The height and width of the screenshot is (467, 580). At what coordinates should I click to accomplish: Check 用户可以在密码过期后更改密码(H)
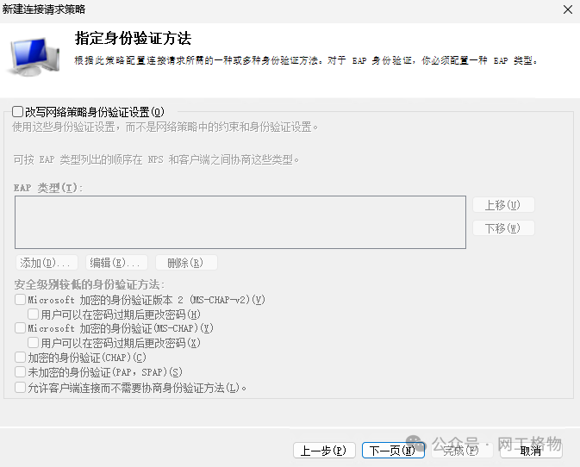point(33,314)
